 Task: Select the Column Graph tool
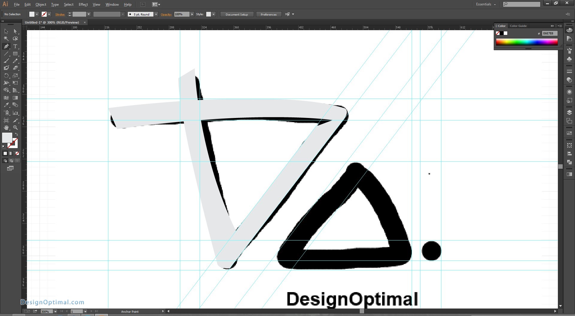pyautogui.click(x=16, y=113)
